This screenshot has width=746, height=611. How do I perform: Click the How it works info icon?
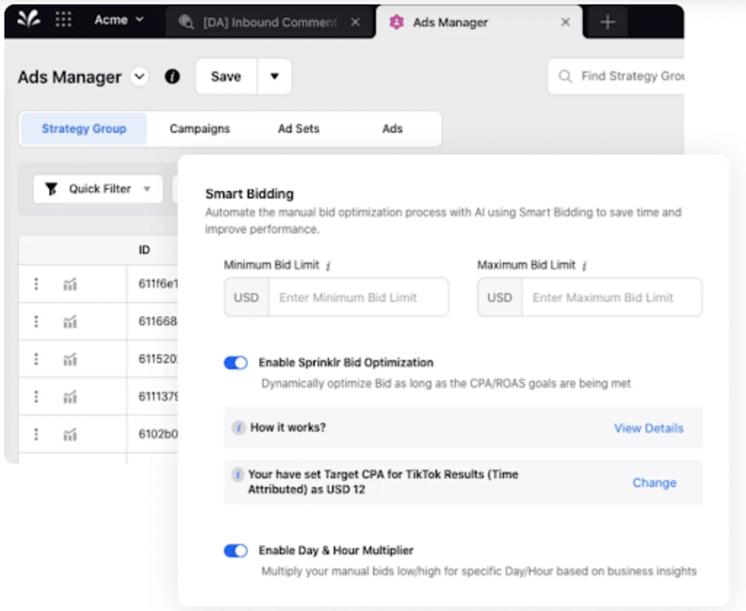[x=238, y=427]
